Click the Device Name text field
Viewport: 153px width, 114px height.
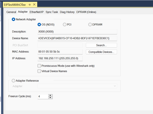click(x=77, y=38)
